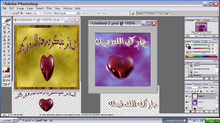Viewport: 220px width, 123px height.
Task: Open the Style dropdown in options bar
Action: pos(78,13)
